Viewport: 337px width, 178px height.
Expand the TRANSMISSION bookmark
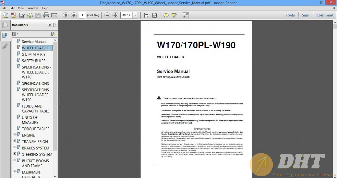click(x=15, y=141)
